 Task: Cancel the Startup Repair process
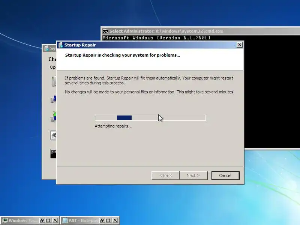point(225,175)
